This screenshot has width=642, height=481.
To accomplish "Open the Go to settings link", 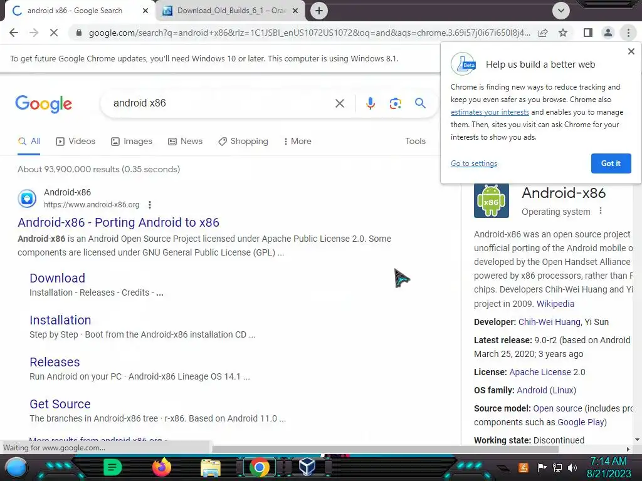I will click(474, 163).
